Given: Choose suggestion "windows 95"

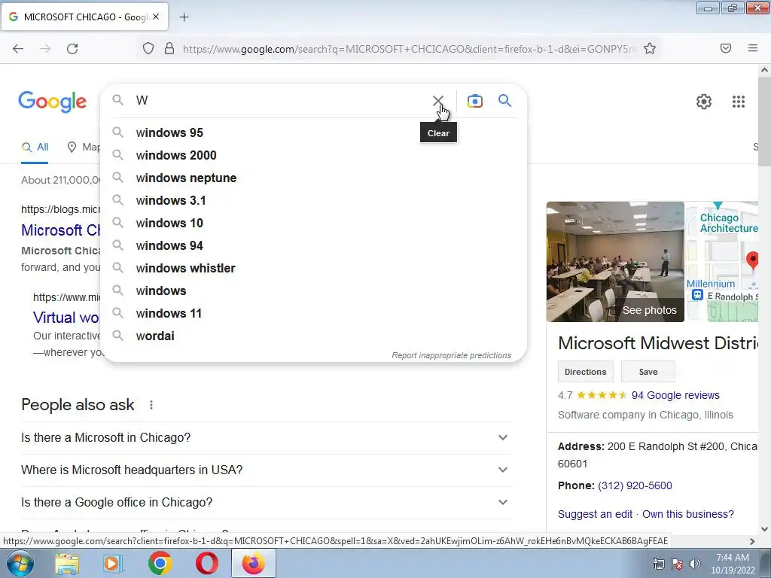Looking at the screenshot, I should [x=314, y=132].
